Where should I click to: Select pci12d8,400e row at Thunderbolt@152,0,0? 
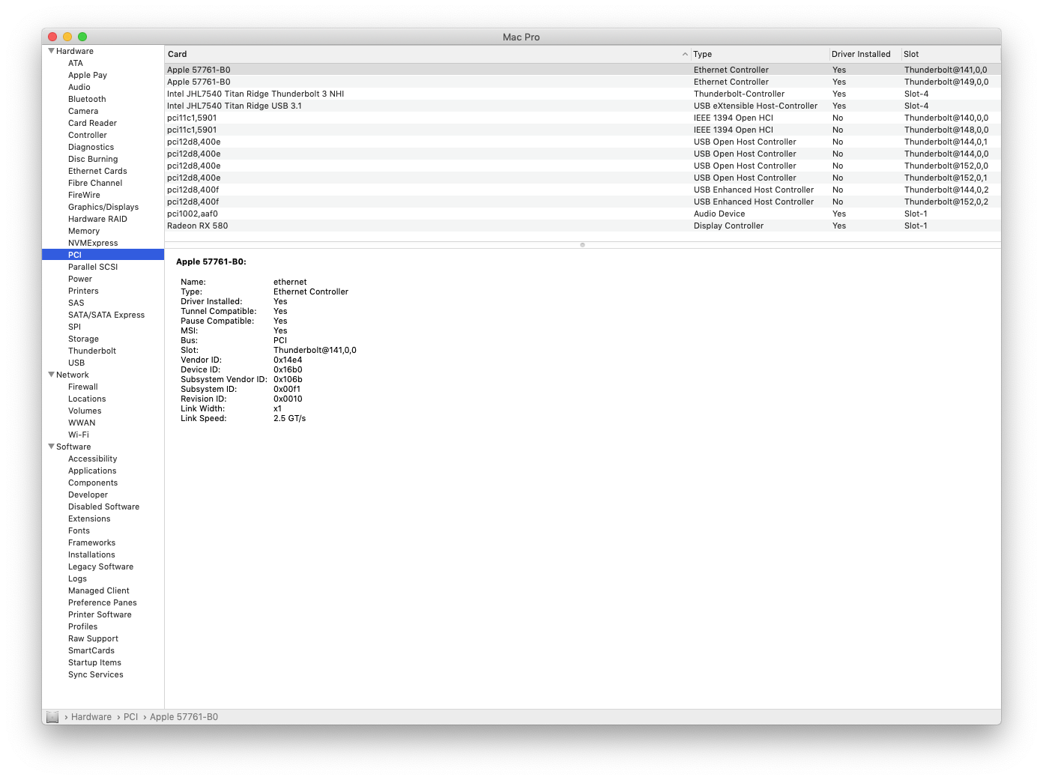pyautogui.click(x=583, y=166)
